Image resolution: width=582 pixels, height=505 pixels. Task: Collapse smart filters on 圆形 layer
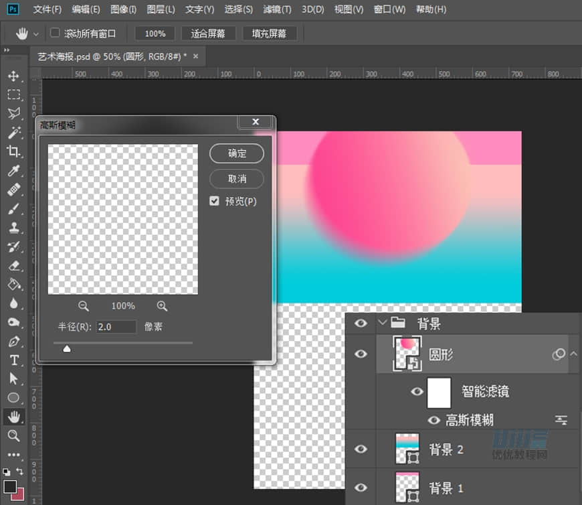click(x=573, y=354)
